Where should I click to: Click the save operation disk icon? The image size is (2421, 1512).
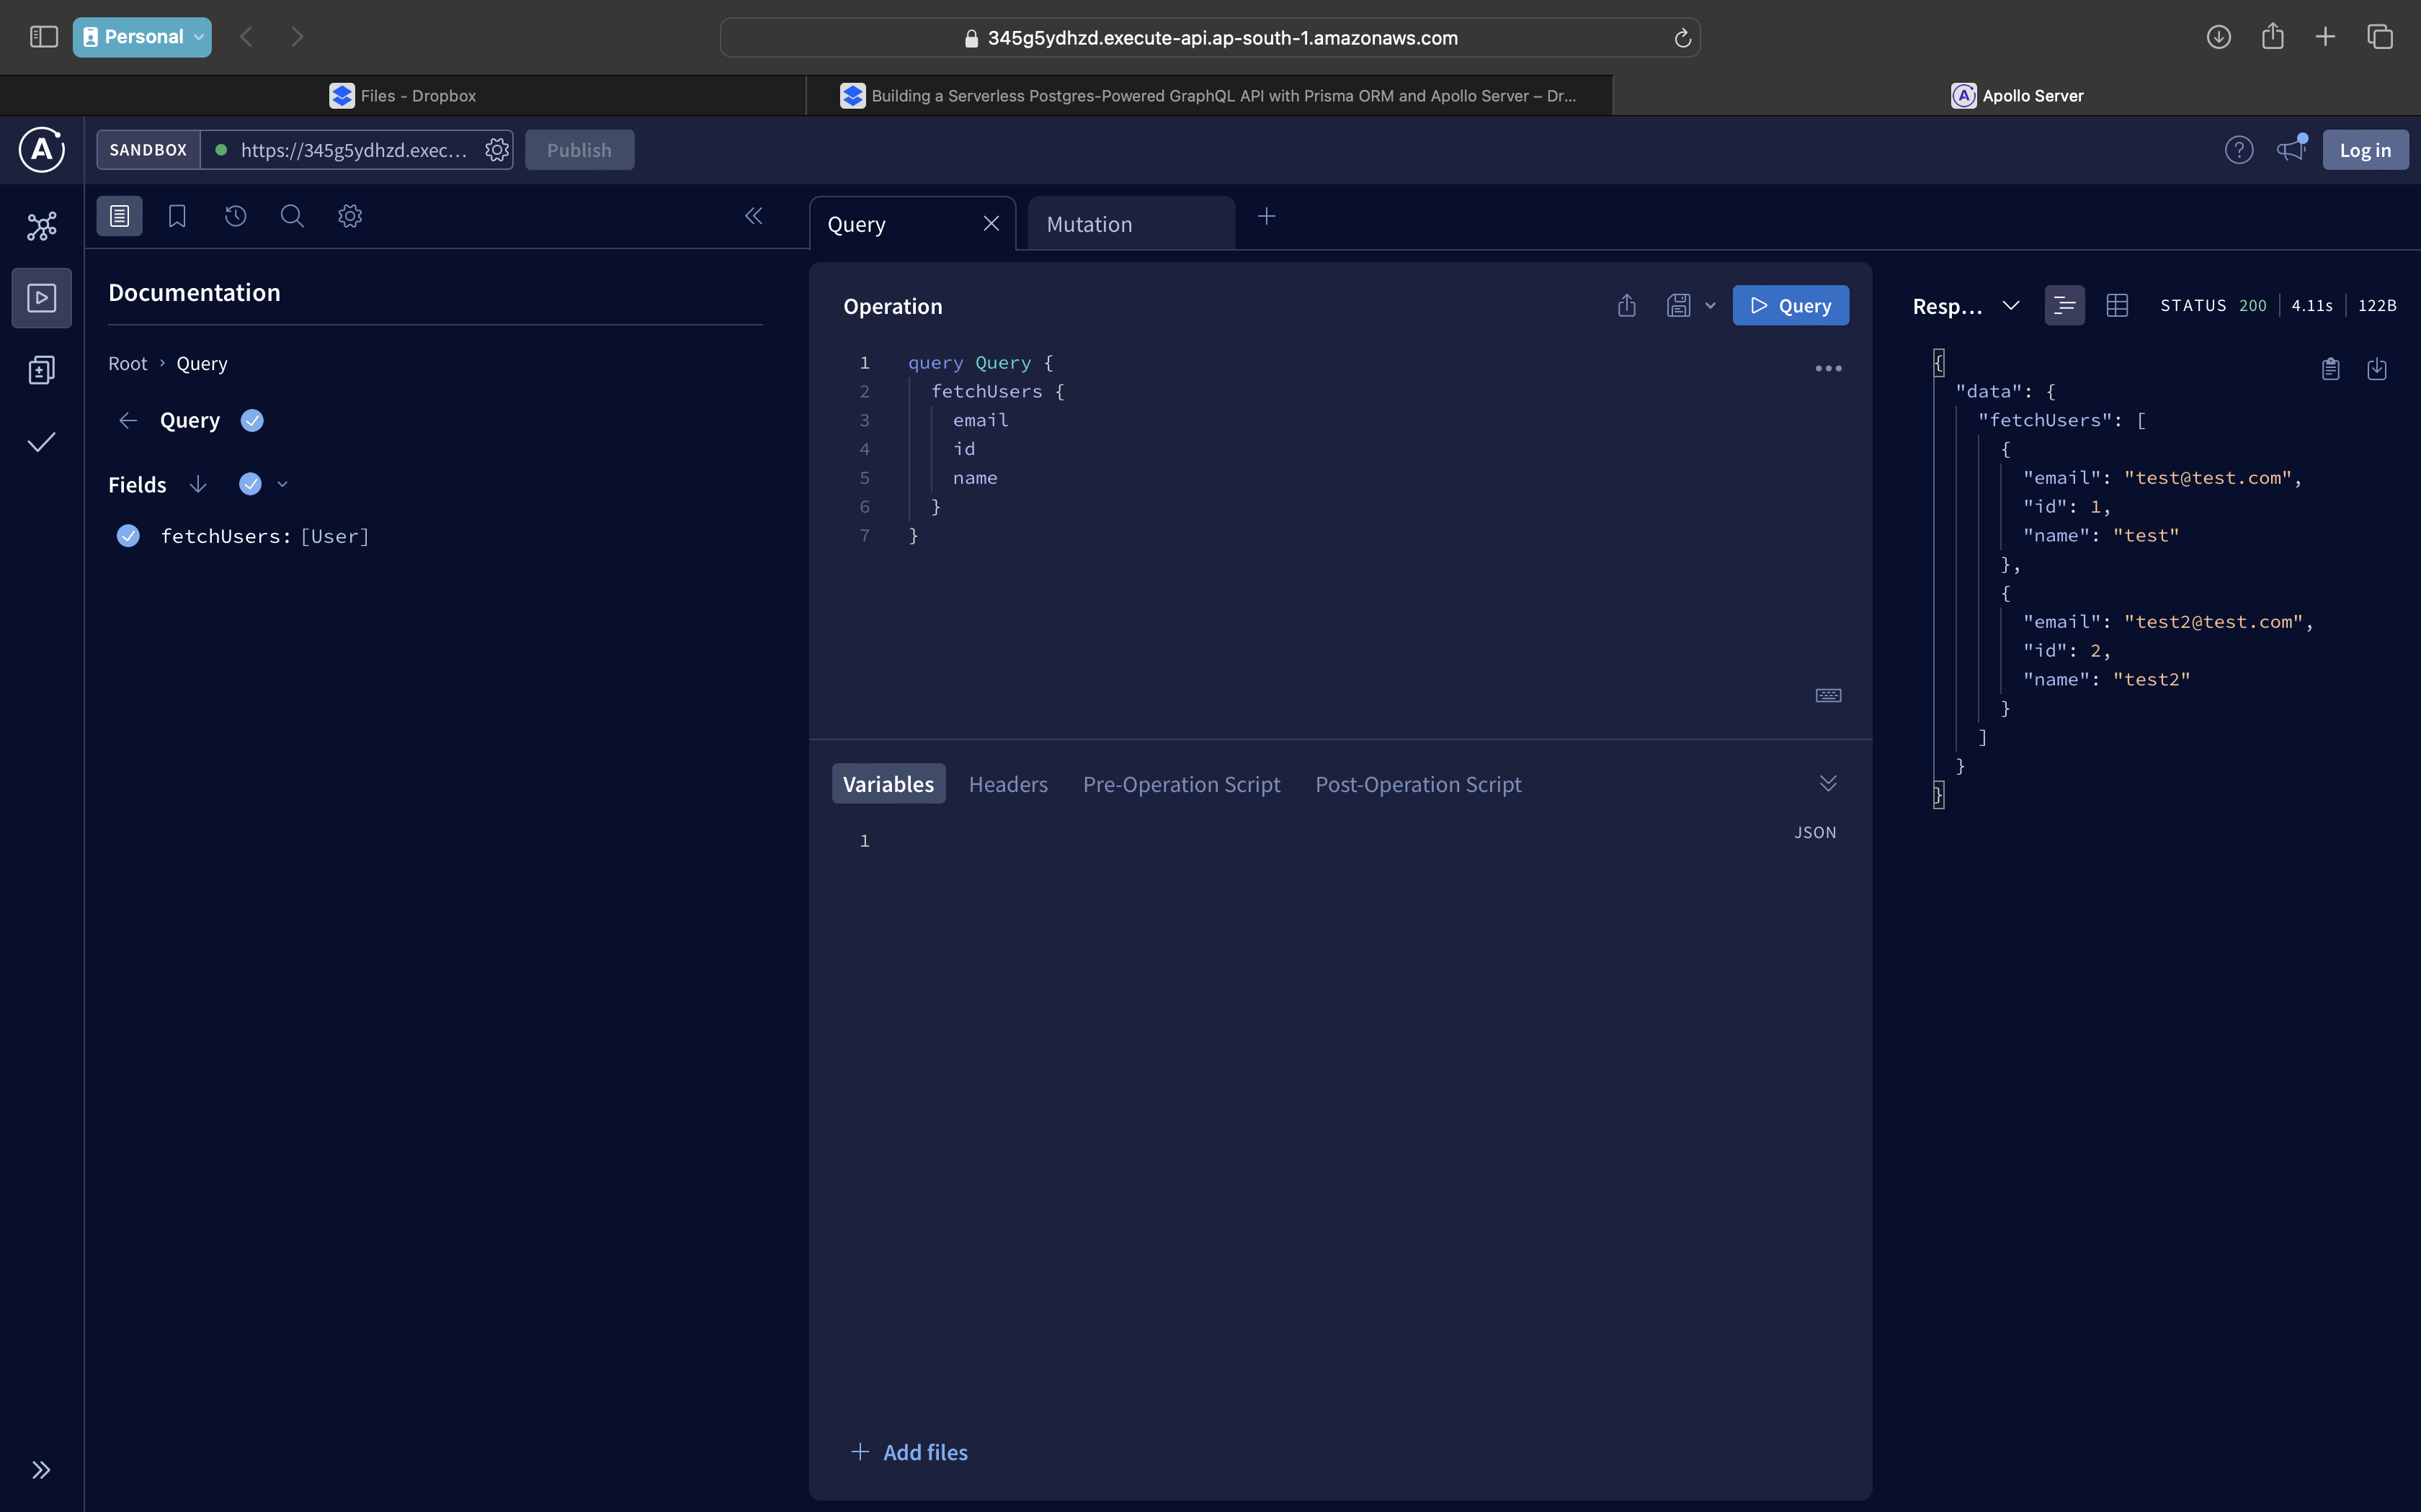(x=1679, y=305)
